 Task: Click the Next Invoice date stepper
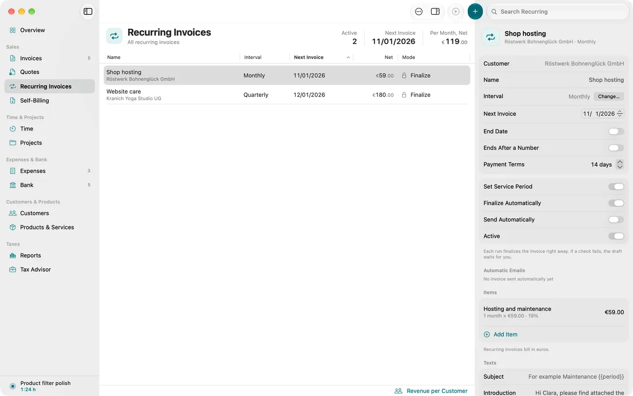(620, 114)
